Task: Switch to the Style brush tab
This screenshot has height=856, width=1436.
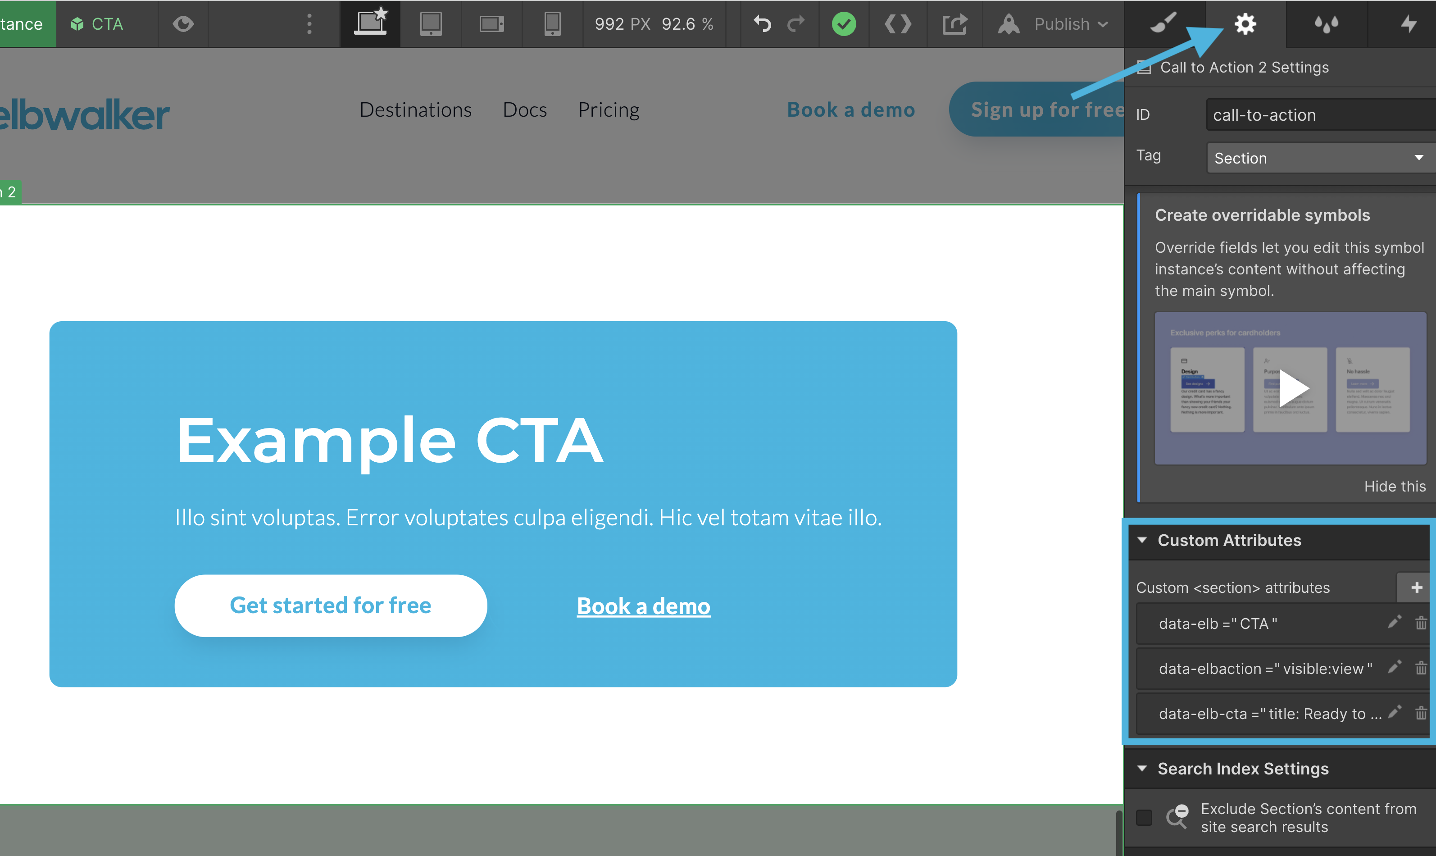Action: coord(1163,24)
